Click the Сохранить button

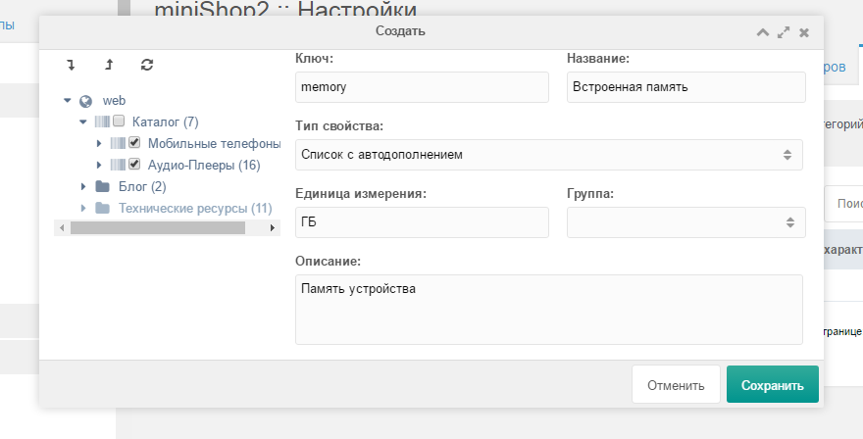(x=772, y=384)
